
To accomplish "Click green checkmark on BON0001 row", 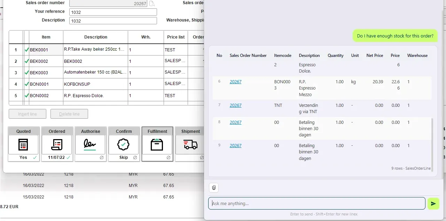I will [27, 84].
